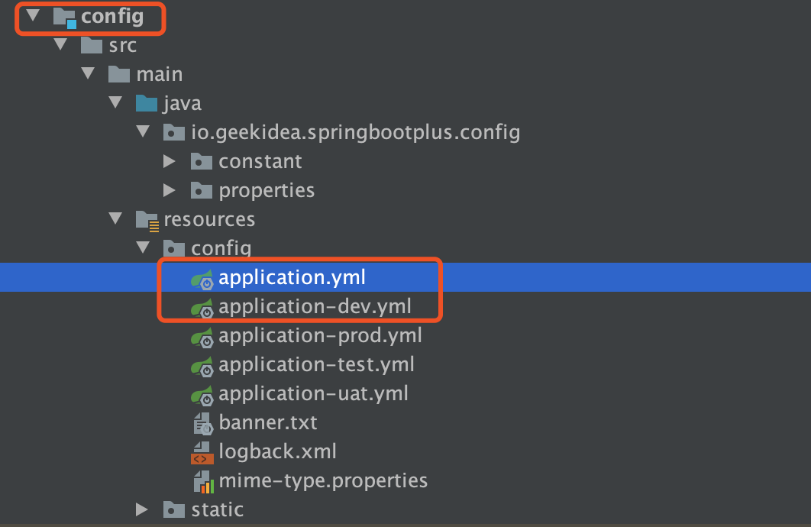
Task: Select the src folder label
Action: [x=122, y=46]
